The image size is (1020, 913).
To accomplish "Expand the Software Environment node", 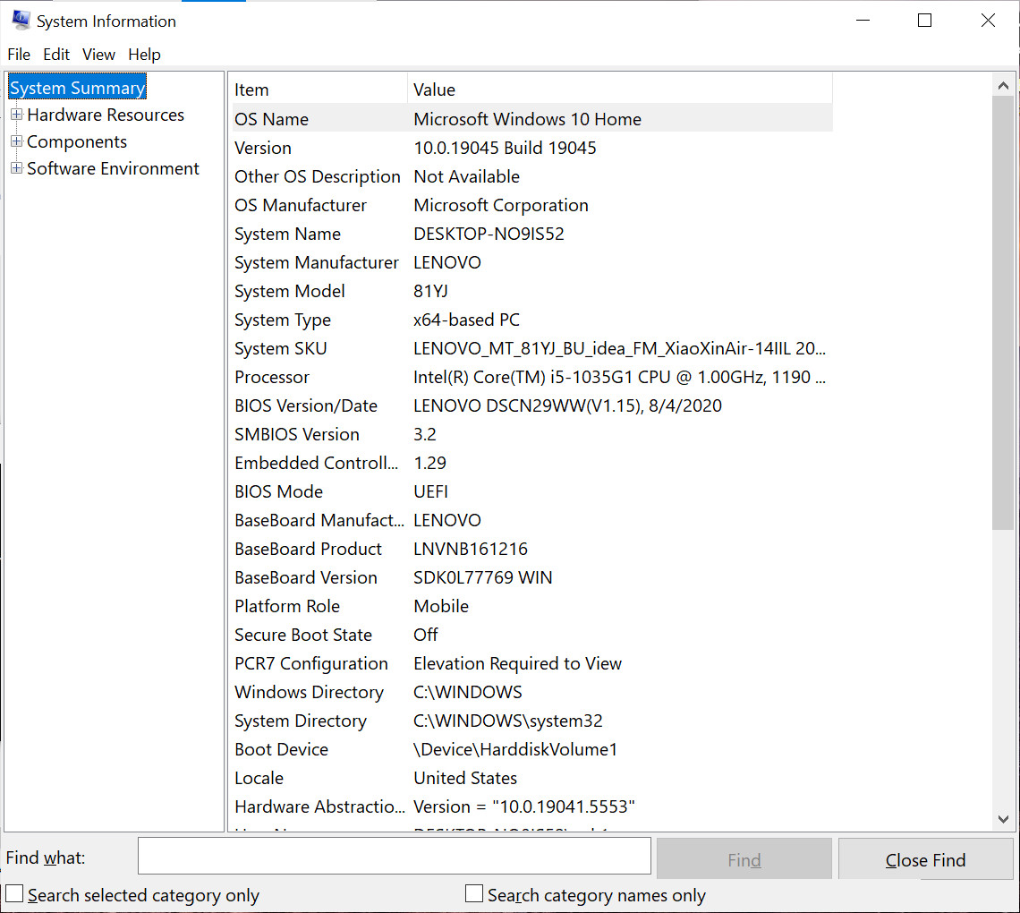I will tap(17, 168).
